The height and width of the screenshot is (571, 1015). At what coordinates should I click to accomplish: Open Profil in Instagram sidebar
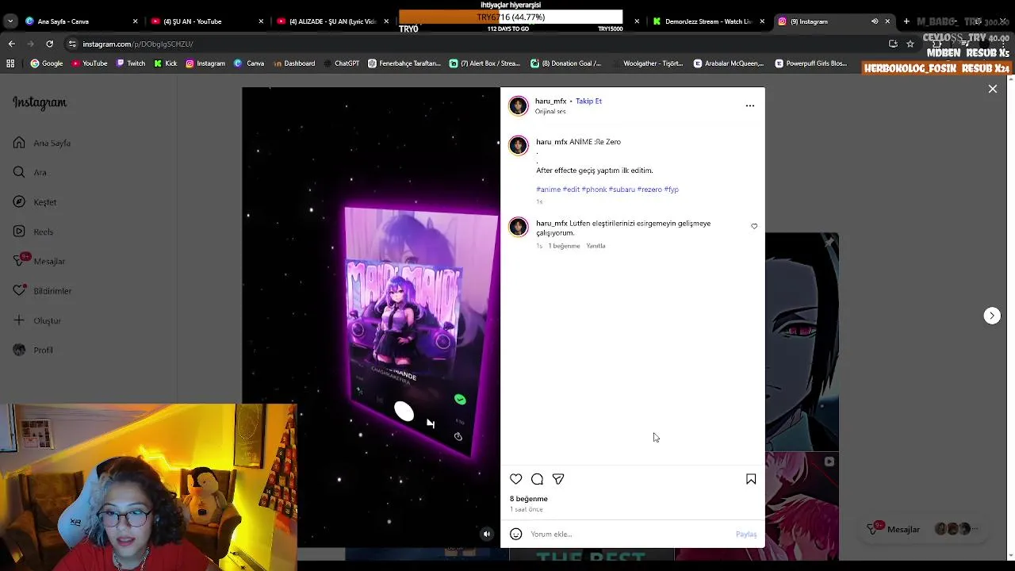[33, 350]
